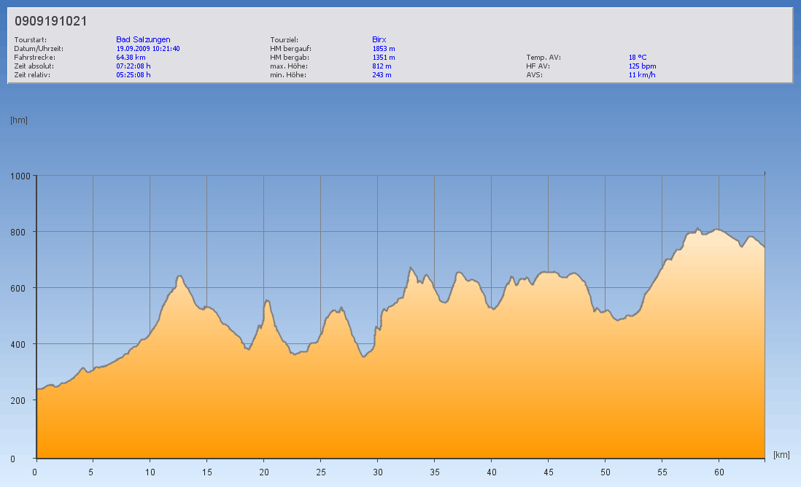Click the [km] horizontal axis unit label

tap(781, 455)
